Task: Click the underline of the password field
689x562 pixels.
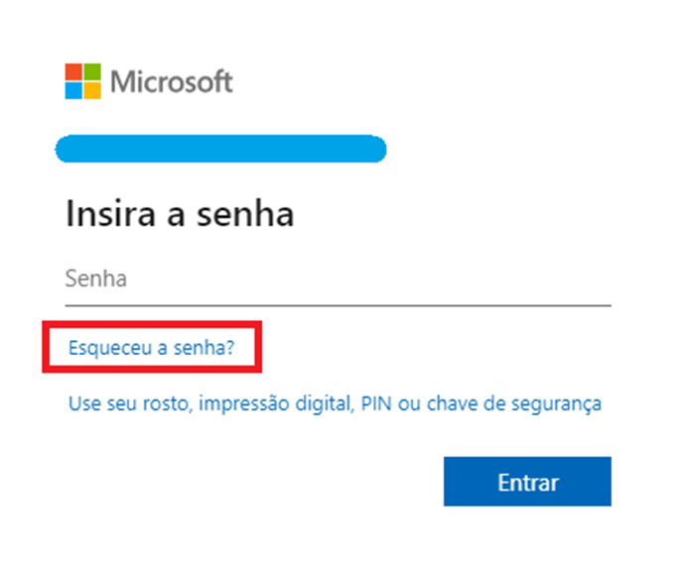Action: pos(338,305)
